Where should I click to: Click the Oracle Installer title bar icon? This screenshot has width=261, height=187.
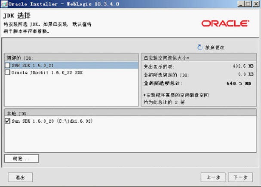[4, 4]
